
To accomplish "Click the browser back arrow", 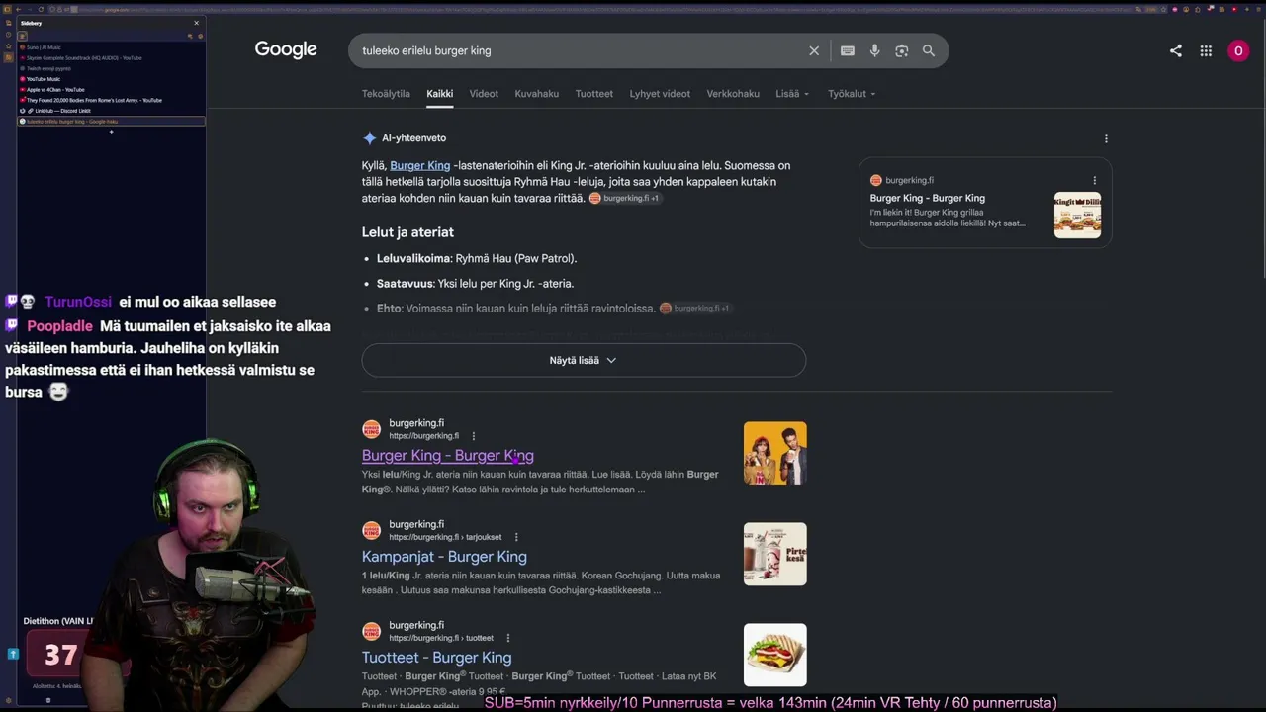I will point(18,9).
